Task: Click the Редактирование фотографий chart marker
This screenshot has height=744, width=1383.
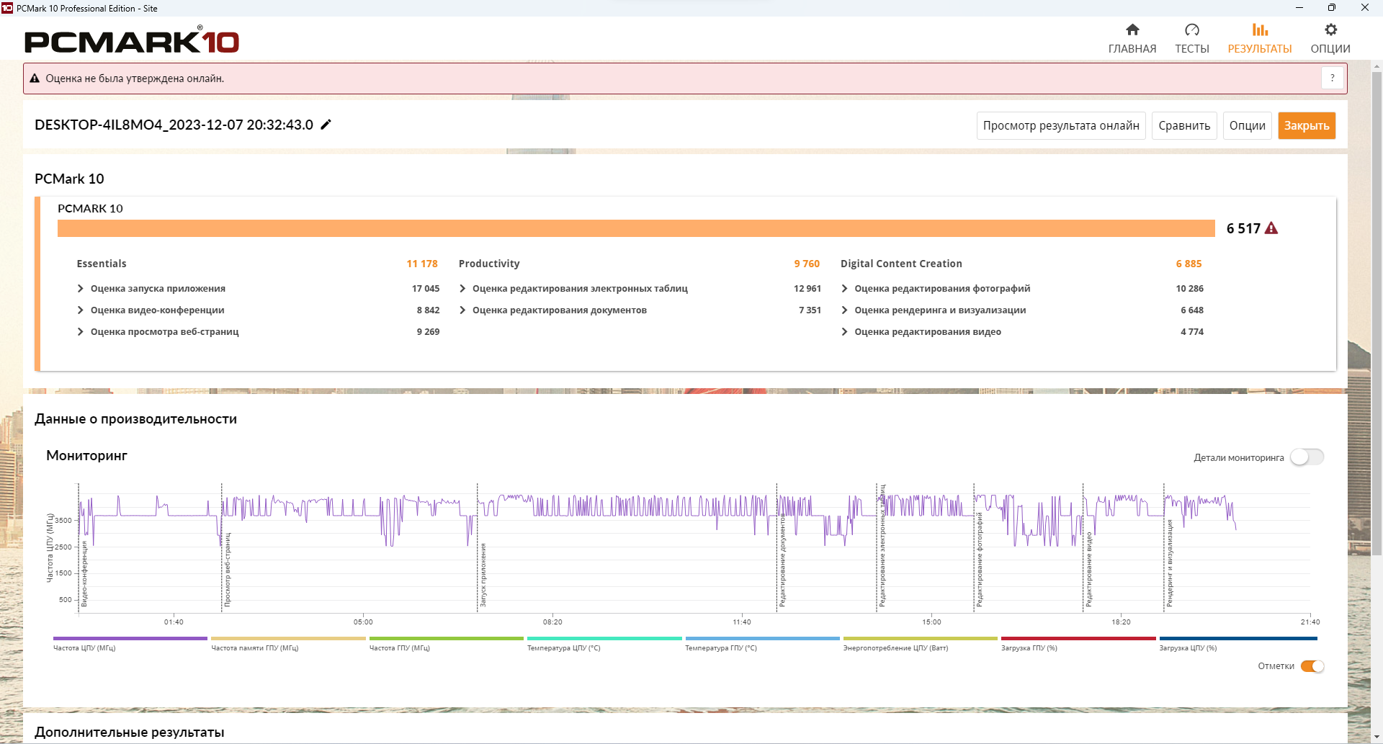Action: tap(980, 560)
